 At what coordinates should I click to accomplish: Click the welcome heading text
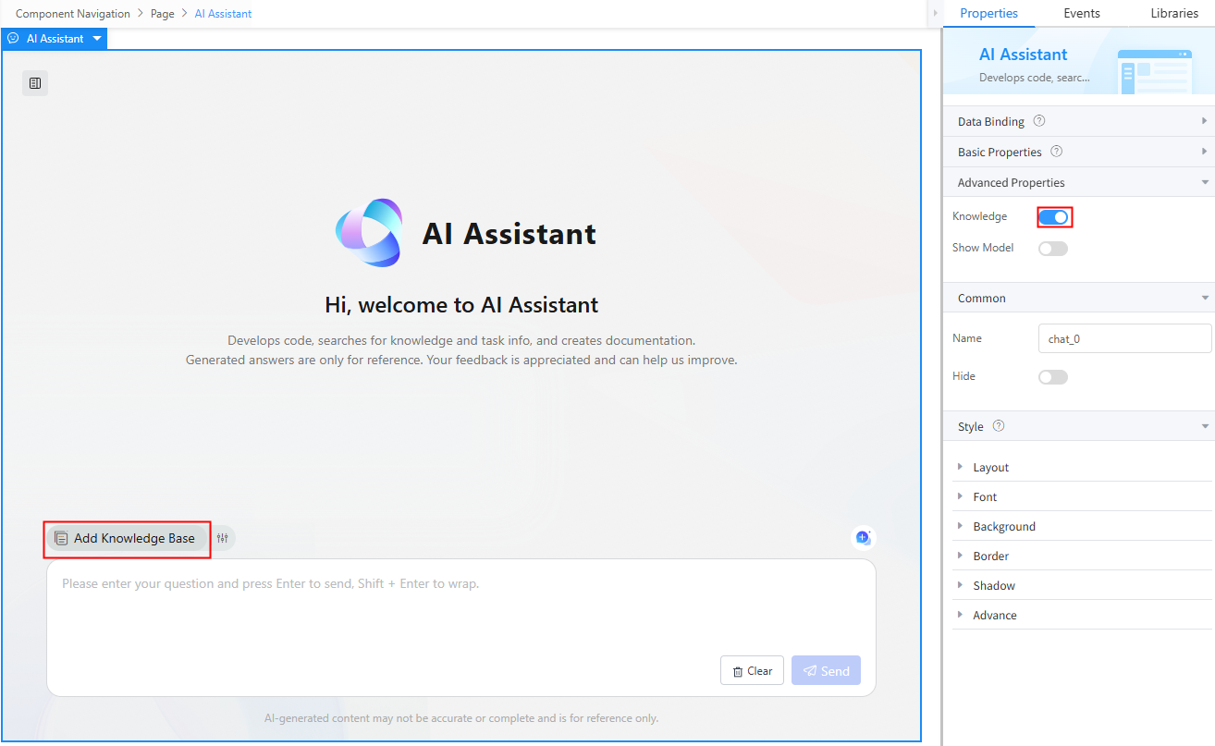(461, 304)
